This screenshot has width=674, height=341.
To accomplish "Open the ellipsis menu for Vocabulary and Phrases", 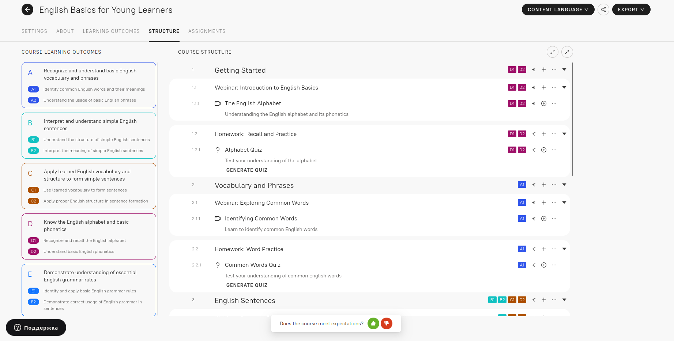I will click(554, 185).
